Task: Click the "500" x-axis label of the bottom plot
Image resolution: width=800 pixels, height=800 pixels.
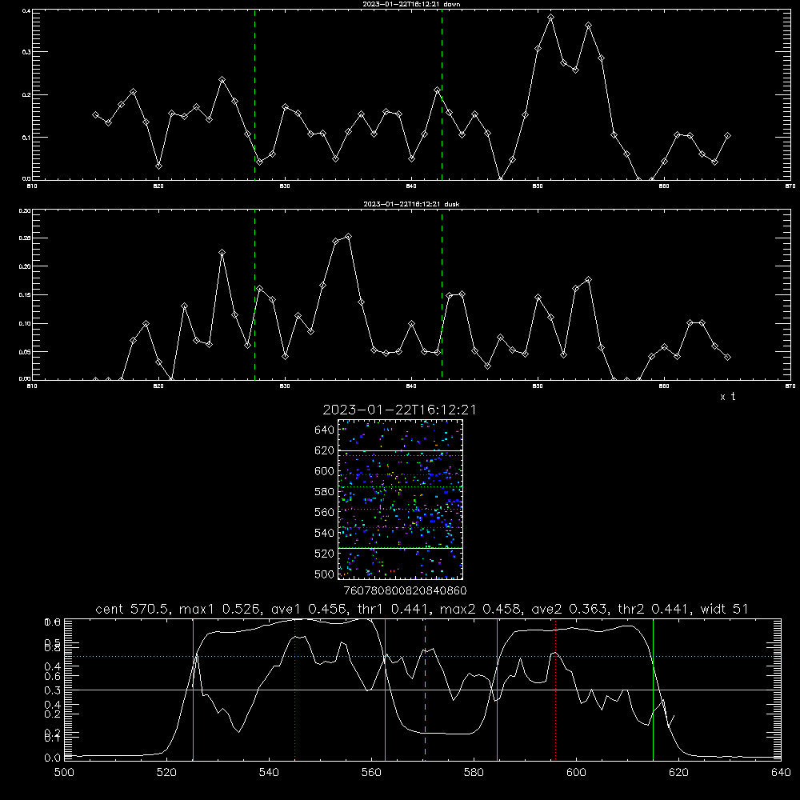Action: tap(64, 773)
